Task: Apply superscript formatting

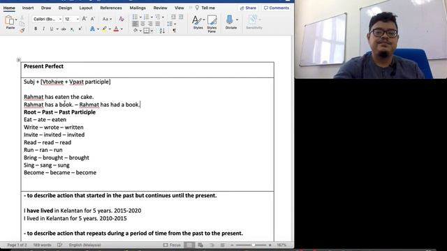Action: click(80, 29)
